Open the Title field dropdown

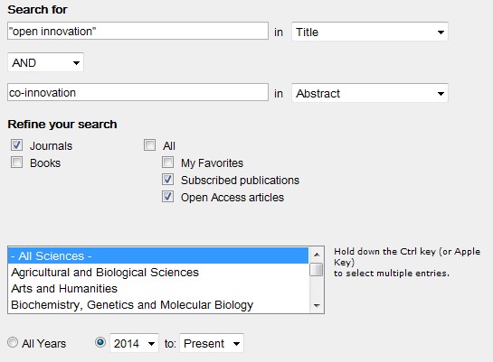pos(370,32)
